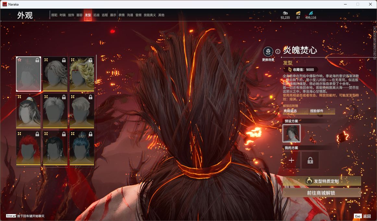Click the 外观 page heading
Image resolution: width=377 pixels, height=221 pixels.
click(25, 15)
